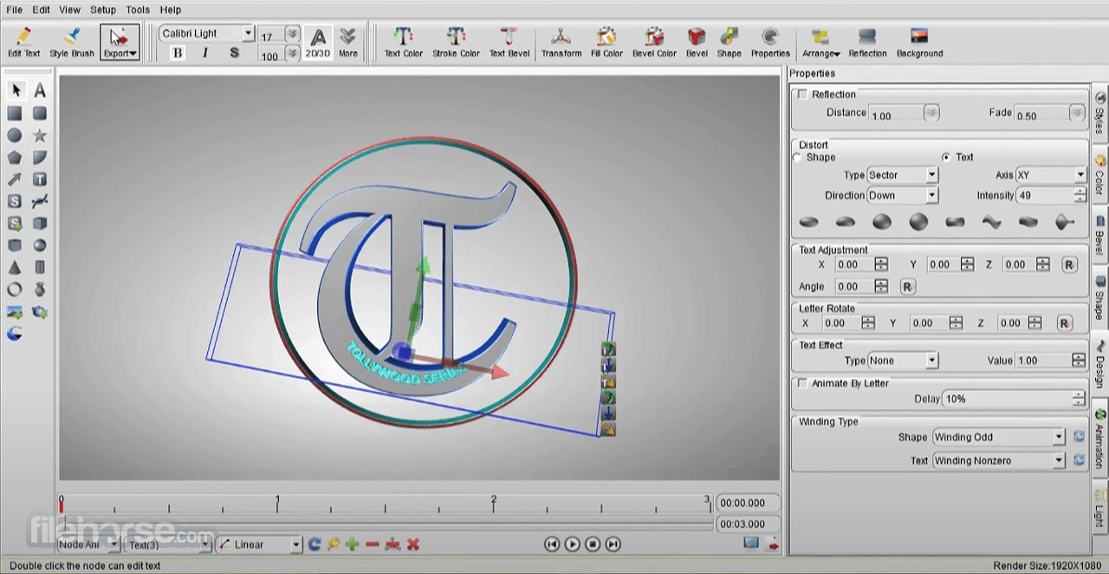The height and width of the screenshot is (574, 1109).
Task: Switch to the Light side tab
Action: click(1099, 507)
